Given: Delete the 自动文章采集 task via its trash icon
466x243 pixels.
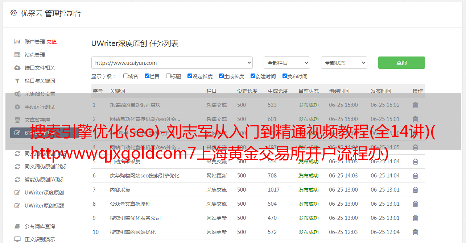Looking at the screenshot, I should [x=415, y=162].
